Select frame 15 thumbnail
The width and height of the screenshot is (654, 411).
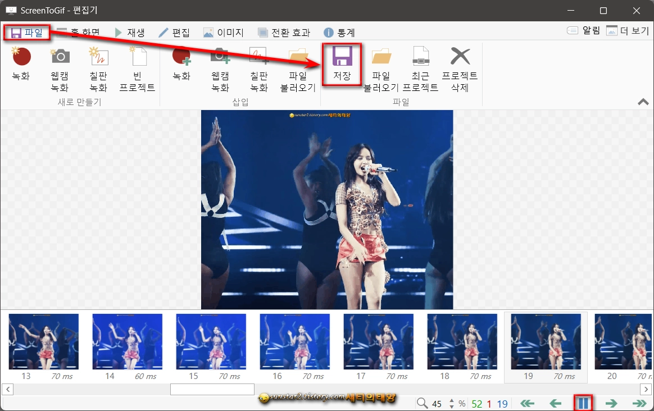pyautogui.click(x=211, y=341)
